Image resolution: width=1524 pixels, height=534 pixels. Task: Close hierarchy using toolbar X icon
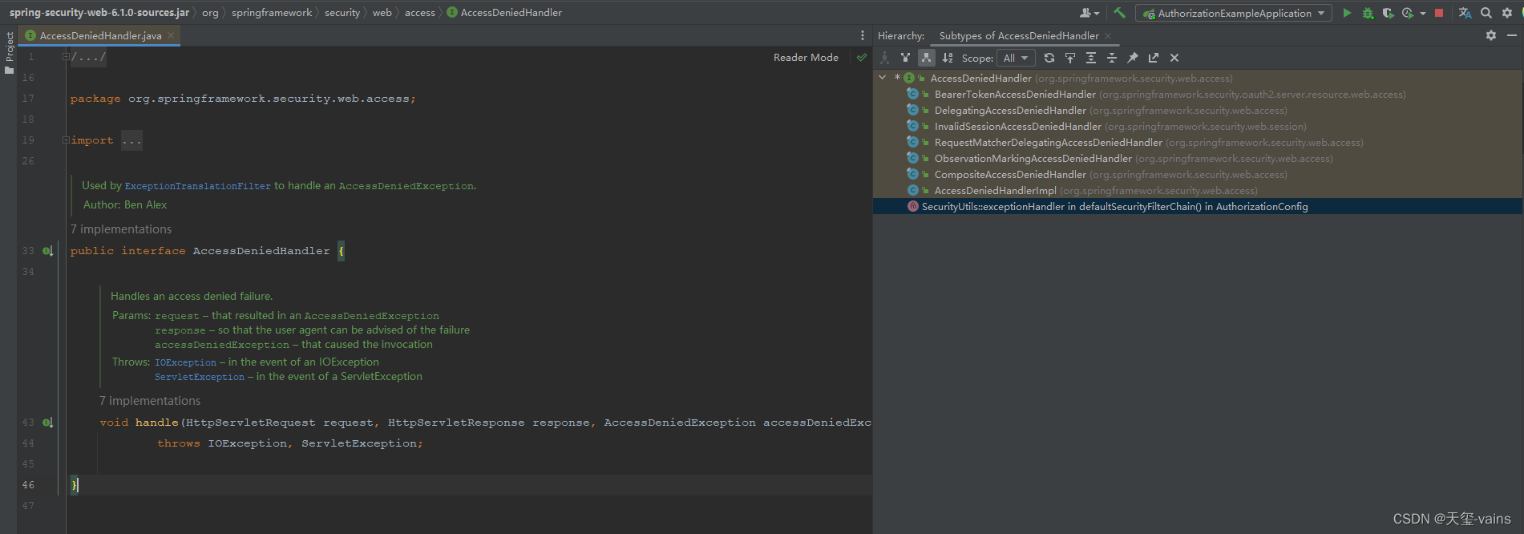[1174, 58]
